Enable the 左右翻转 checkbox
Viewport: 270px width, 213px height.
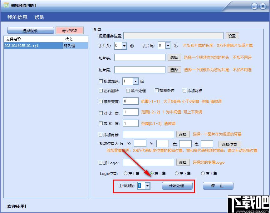(101, 91)
